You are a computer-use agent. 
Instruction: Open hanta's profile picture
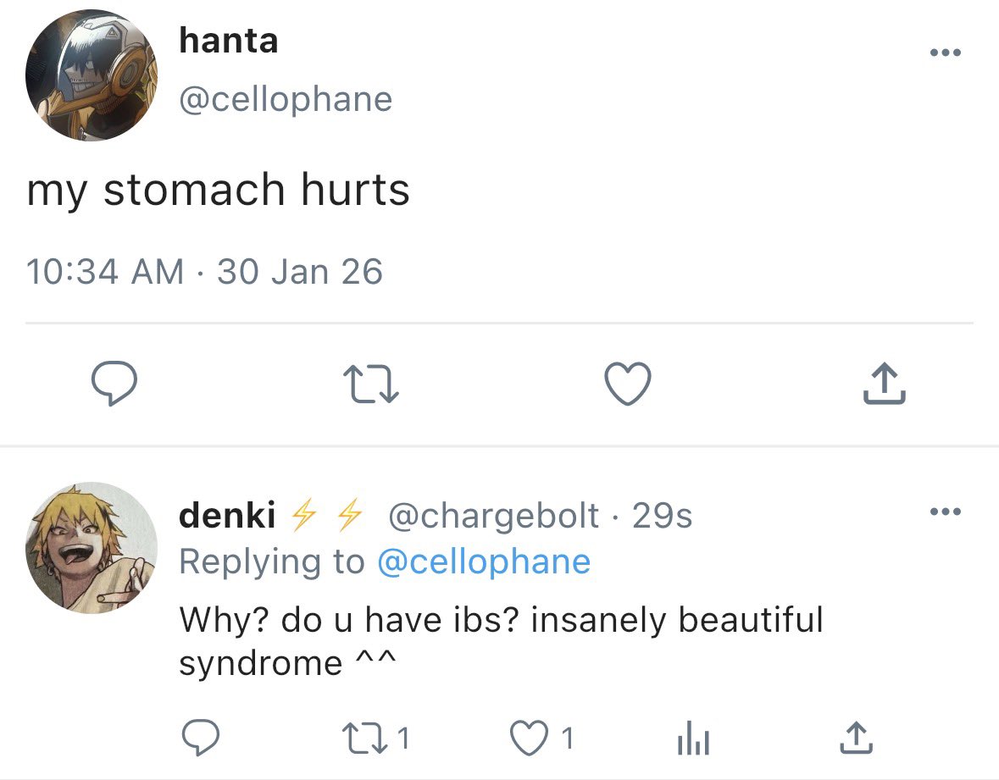(x=92, y=75)
